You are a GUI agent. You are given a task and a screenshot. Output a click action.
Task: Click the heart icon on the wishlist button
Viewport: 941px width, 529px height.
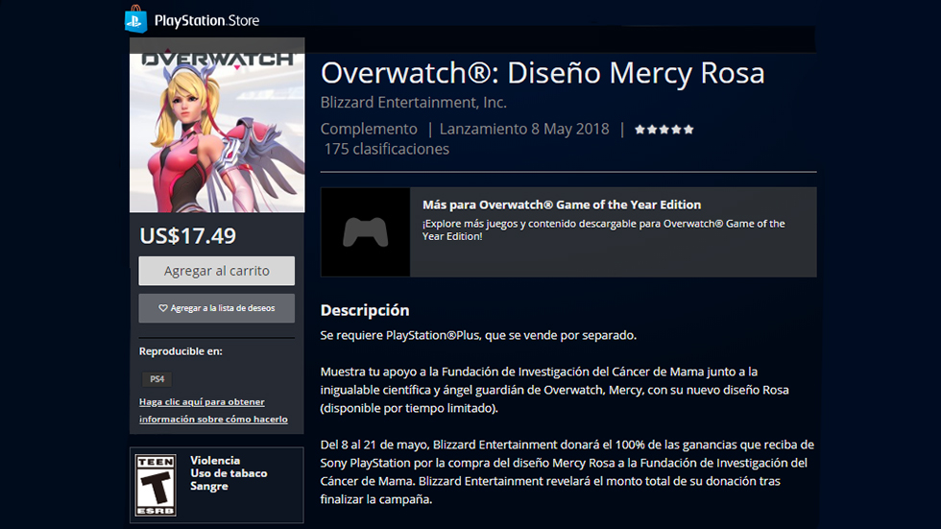click(x=162, y=308)
